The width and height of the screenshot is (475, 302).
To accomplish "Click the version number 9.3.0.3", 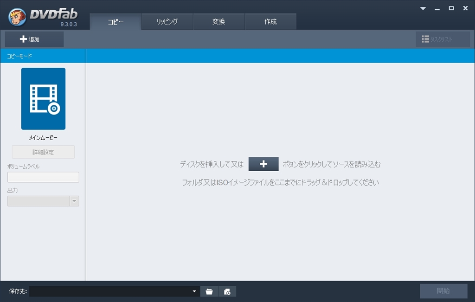I will click(x=69, y=24).
